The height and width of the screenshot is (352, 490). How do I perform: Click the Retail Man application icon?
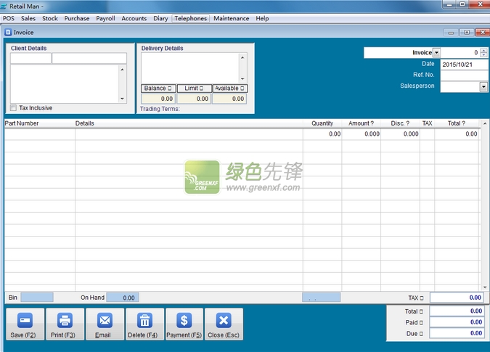pyautogui.click(x=4, y=7)
